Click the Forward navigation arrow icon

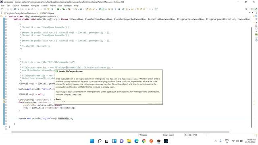[x=150, y=9]
